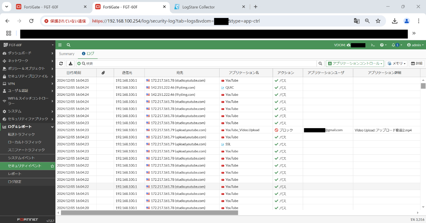
Task: Switch to the Summary tab
Action: [67, 54]
